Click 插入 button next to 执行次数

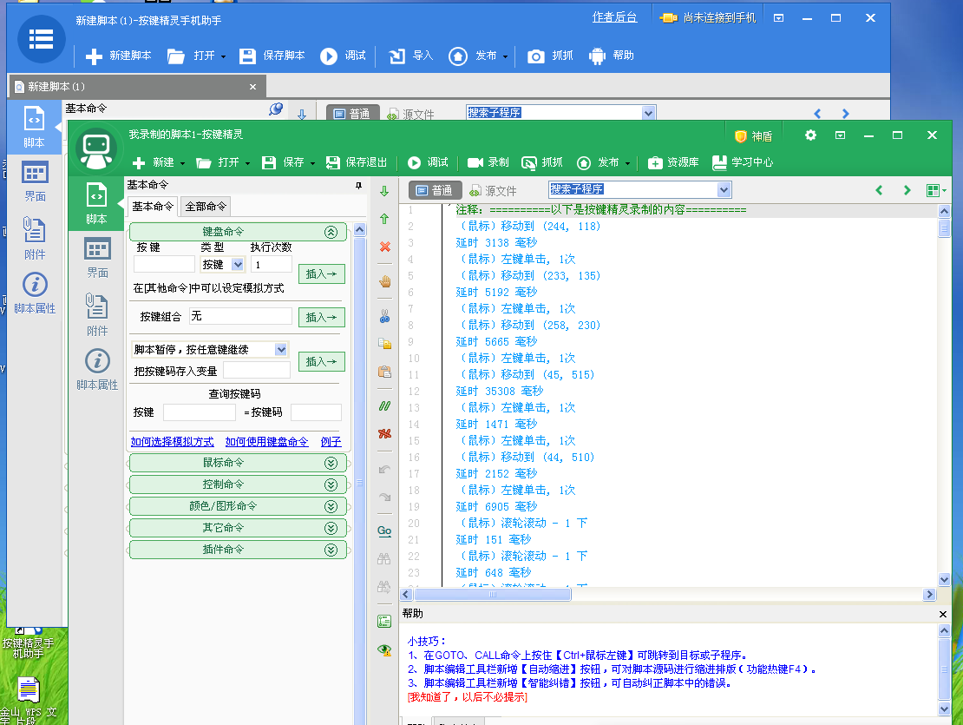tap(322, 274)
